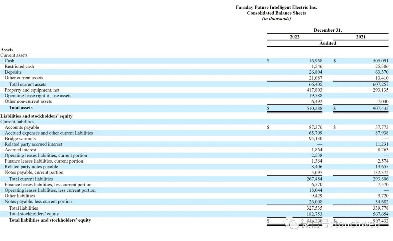
Task: Click 'Related party accrued interest' label
Action: click(33, 144)
